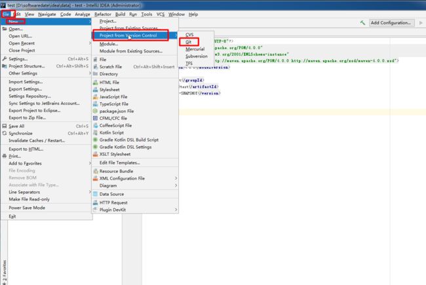Expand the Other Settings submenu arrow
426x285 pixels.
pyautogui.click(x=90, y=73)
